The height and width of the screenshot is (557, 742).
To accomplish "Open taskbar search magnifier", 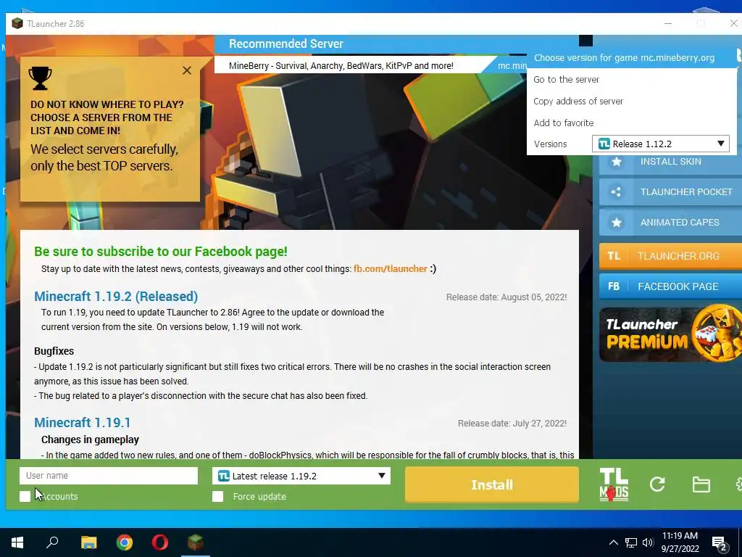I will point(52,542).
